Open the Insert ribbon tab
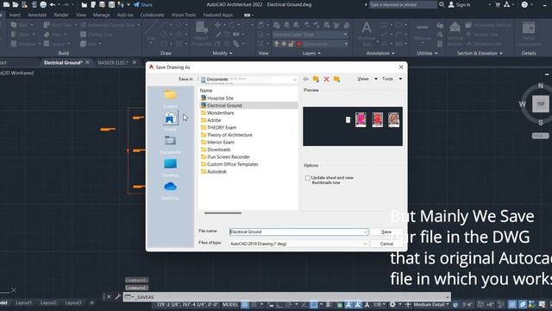 pos(15,16)
